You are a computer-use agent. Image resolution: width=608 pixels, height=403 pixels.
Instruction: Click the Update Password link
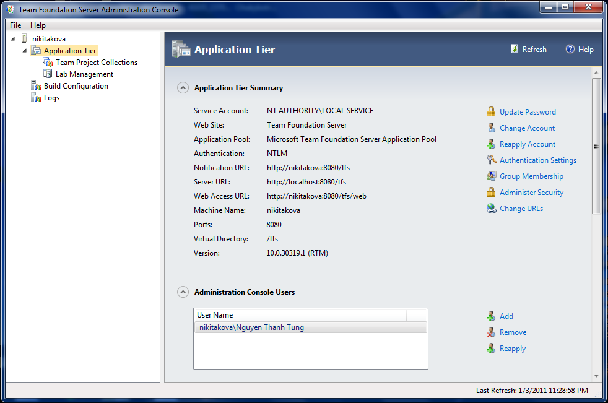(528, 111)
